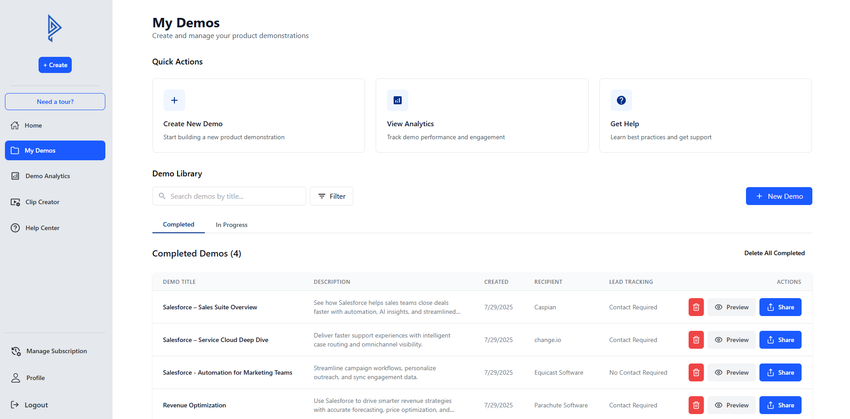Screen dimensions: 850x419
Task: Click the sidebar Create button
Action: [55, 65]
